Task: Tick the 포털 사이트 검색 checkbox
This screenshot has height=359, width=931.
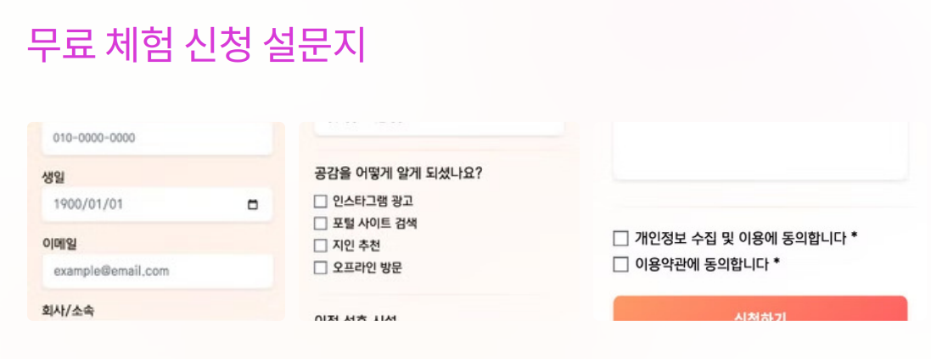Action: click(x=321, y=224)
